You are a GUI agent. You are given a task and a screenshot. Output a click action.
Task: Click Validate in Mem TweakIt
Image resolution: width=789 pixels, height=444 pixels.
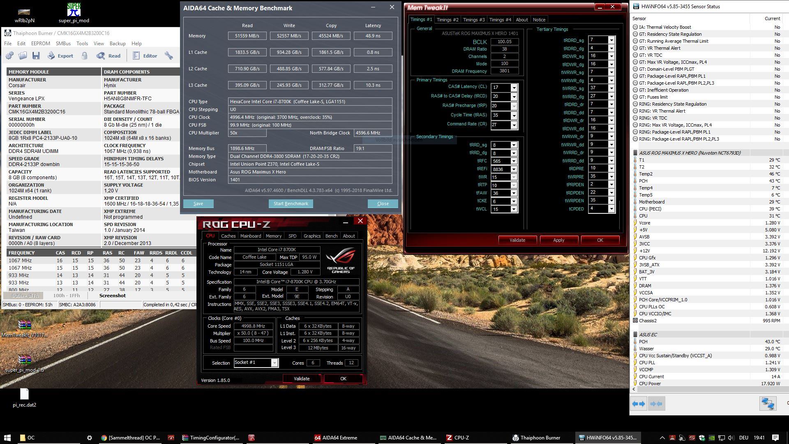click(517, 240)
